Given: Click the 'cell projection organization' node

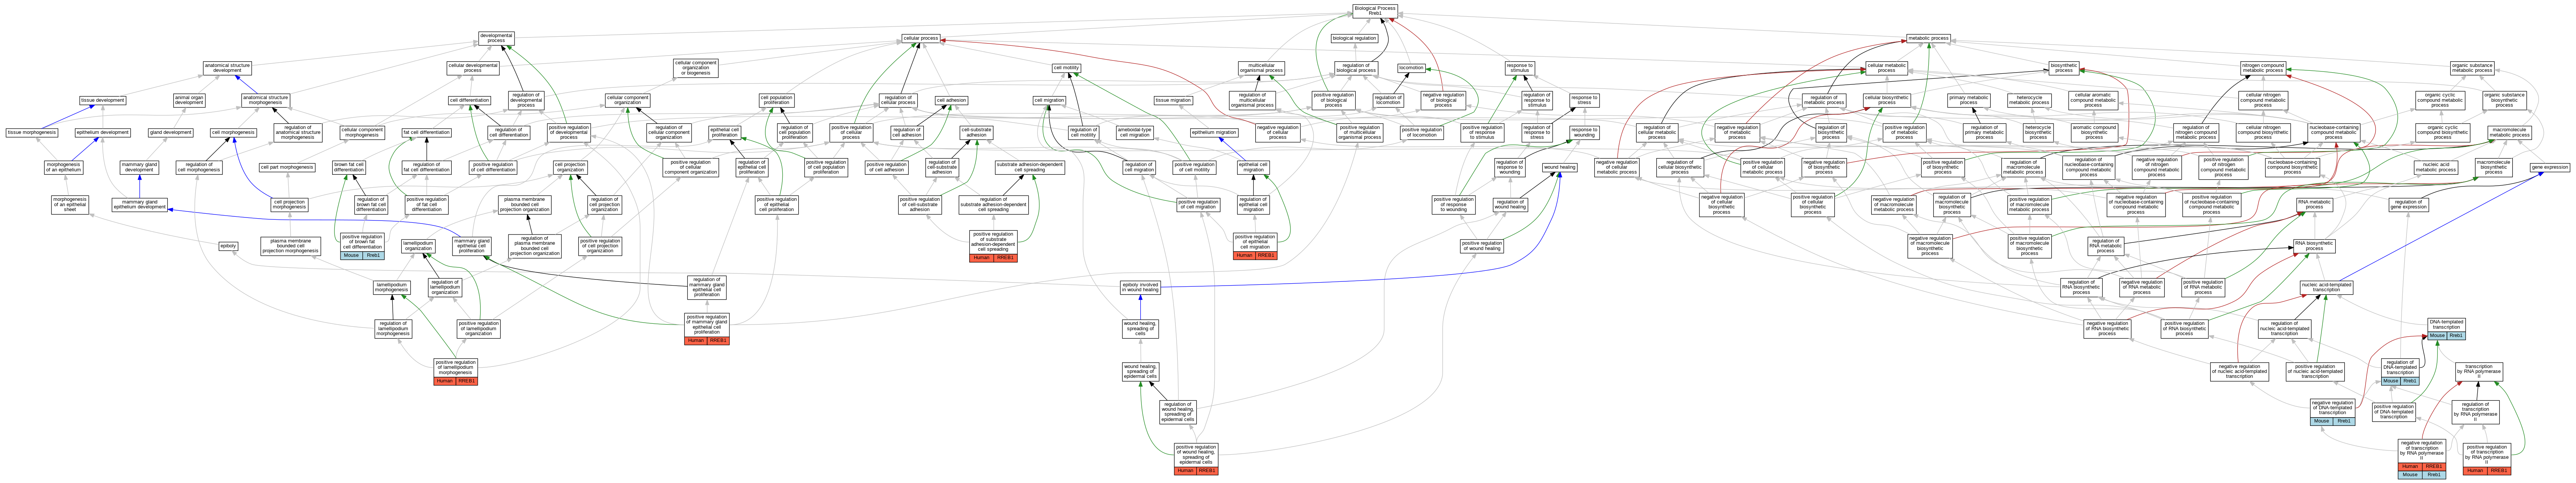Looking at the screenshot, I should pyautogui.click(x=570, y=167).
